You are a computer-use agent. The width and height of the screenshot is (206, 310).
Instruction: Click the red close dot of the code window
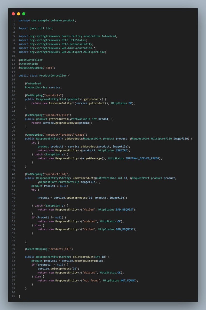click(13, 14)
